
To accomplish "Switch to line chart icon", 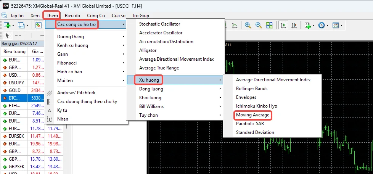I will pos(234,25).
